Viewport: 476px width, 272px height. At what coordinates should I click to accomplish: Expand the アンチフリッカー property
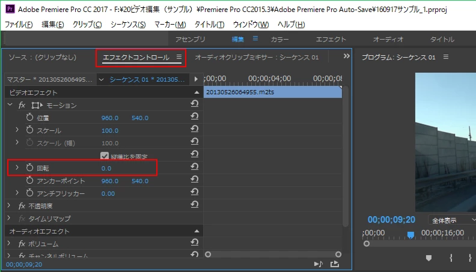pos(17,193)
